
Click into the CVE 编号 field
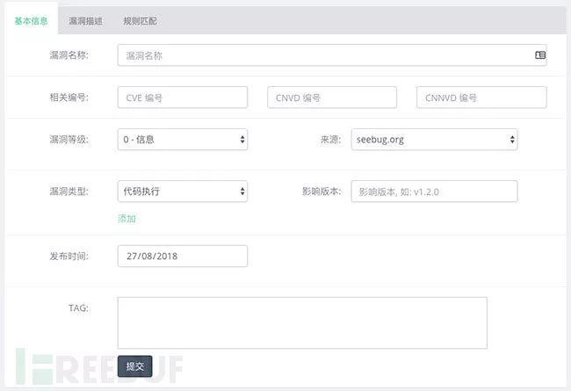(x=182, y=98)
